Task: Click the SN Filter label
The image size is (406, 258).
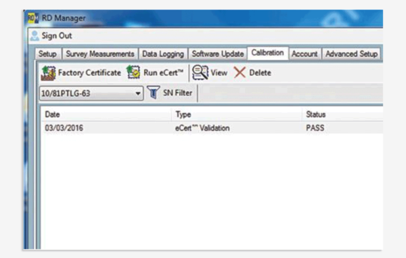Action: (x=177, y=93)
